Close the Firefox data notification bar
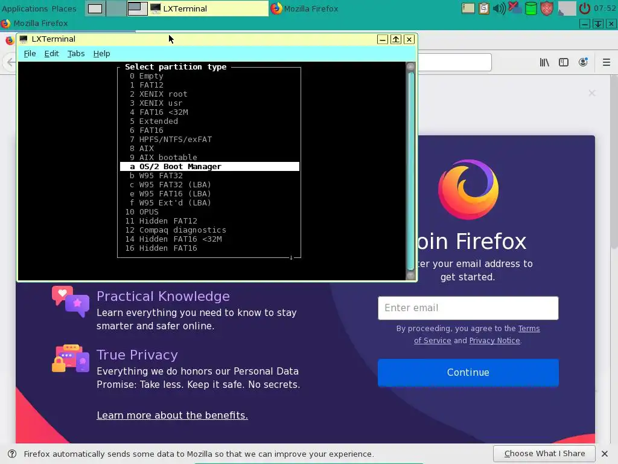618x464 pixels. click(x=605, y=454)
